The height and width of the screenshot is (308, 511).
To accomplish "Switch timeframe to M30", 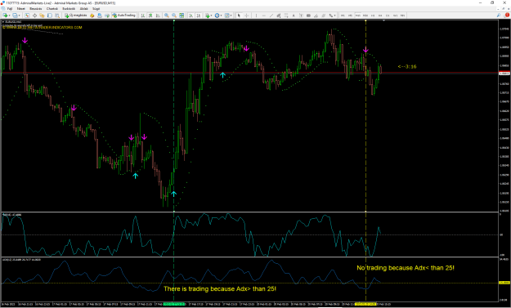I will tap(365, 16).
